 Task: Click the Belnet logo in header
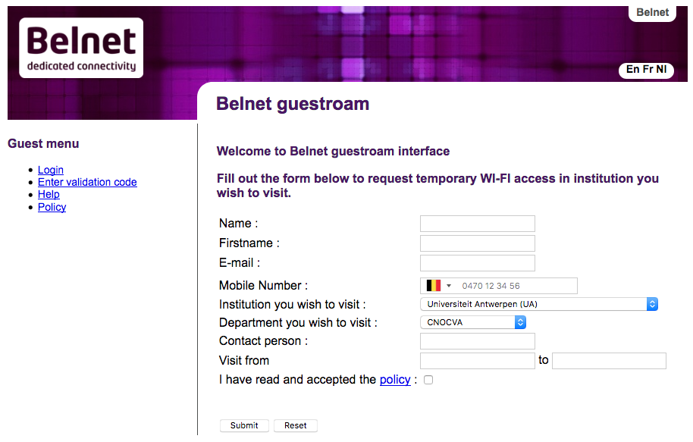tap(81, 48)
